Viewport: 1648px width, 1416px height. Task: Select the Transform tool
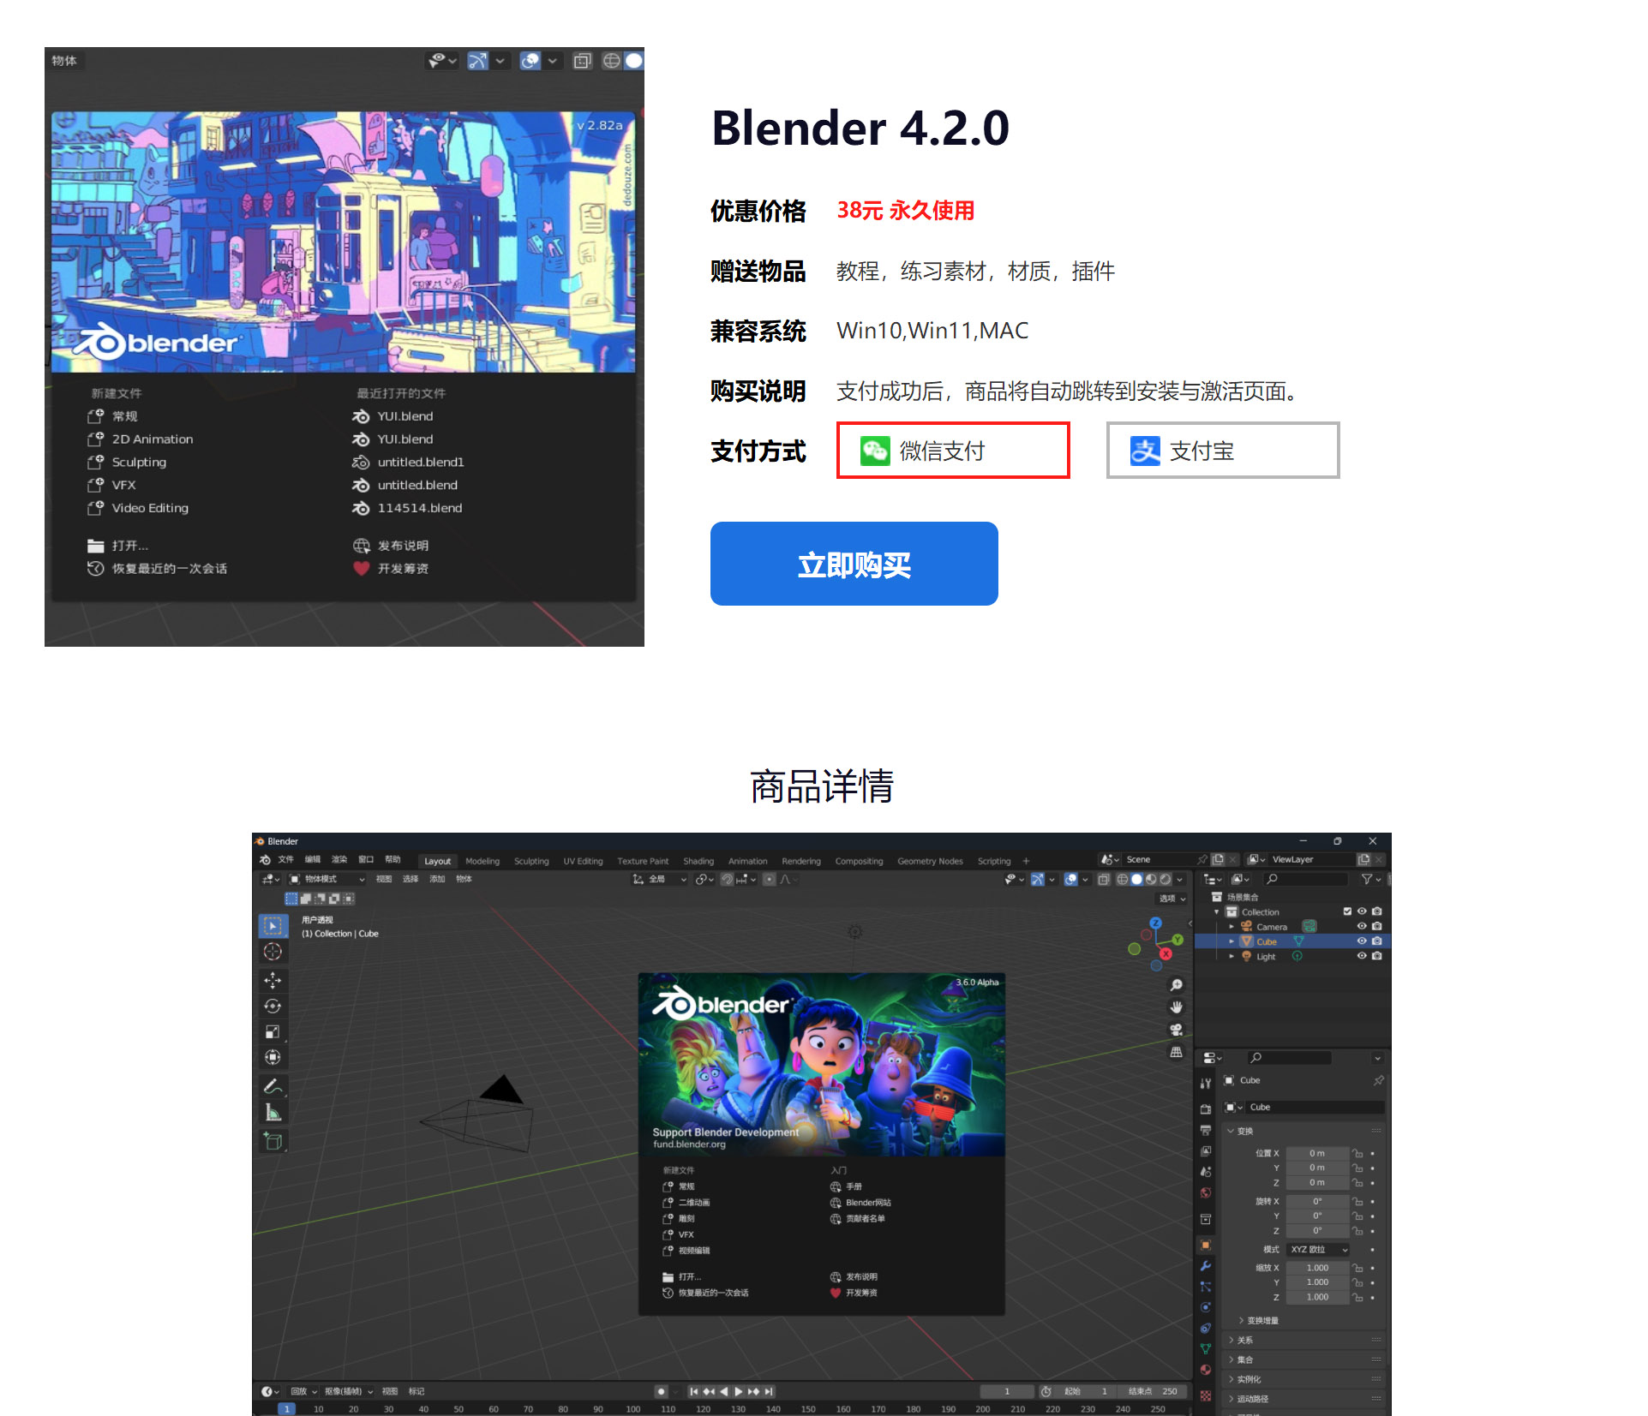tap(273, 1058)
